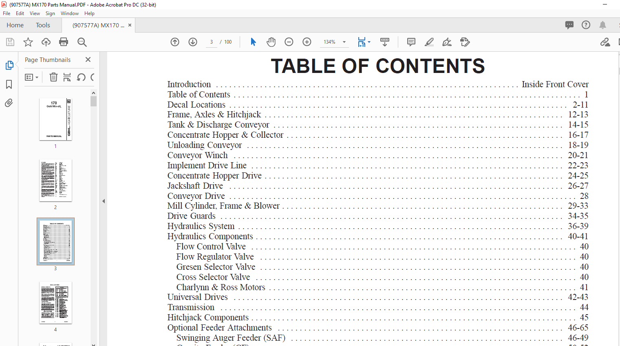Select the page 1 thumbnail
The image size is (620, 346).
tap(55, 119)
